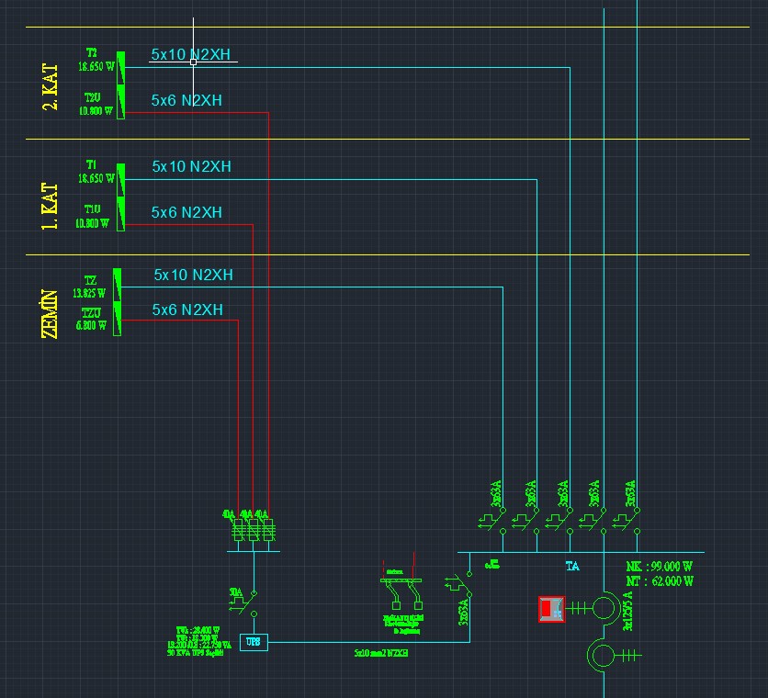Click the UPS box symbol
Image resolution: width=768 pixels, height=698 pixels.
254,642
